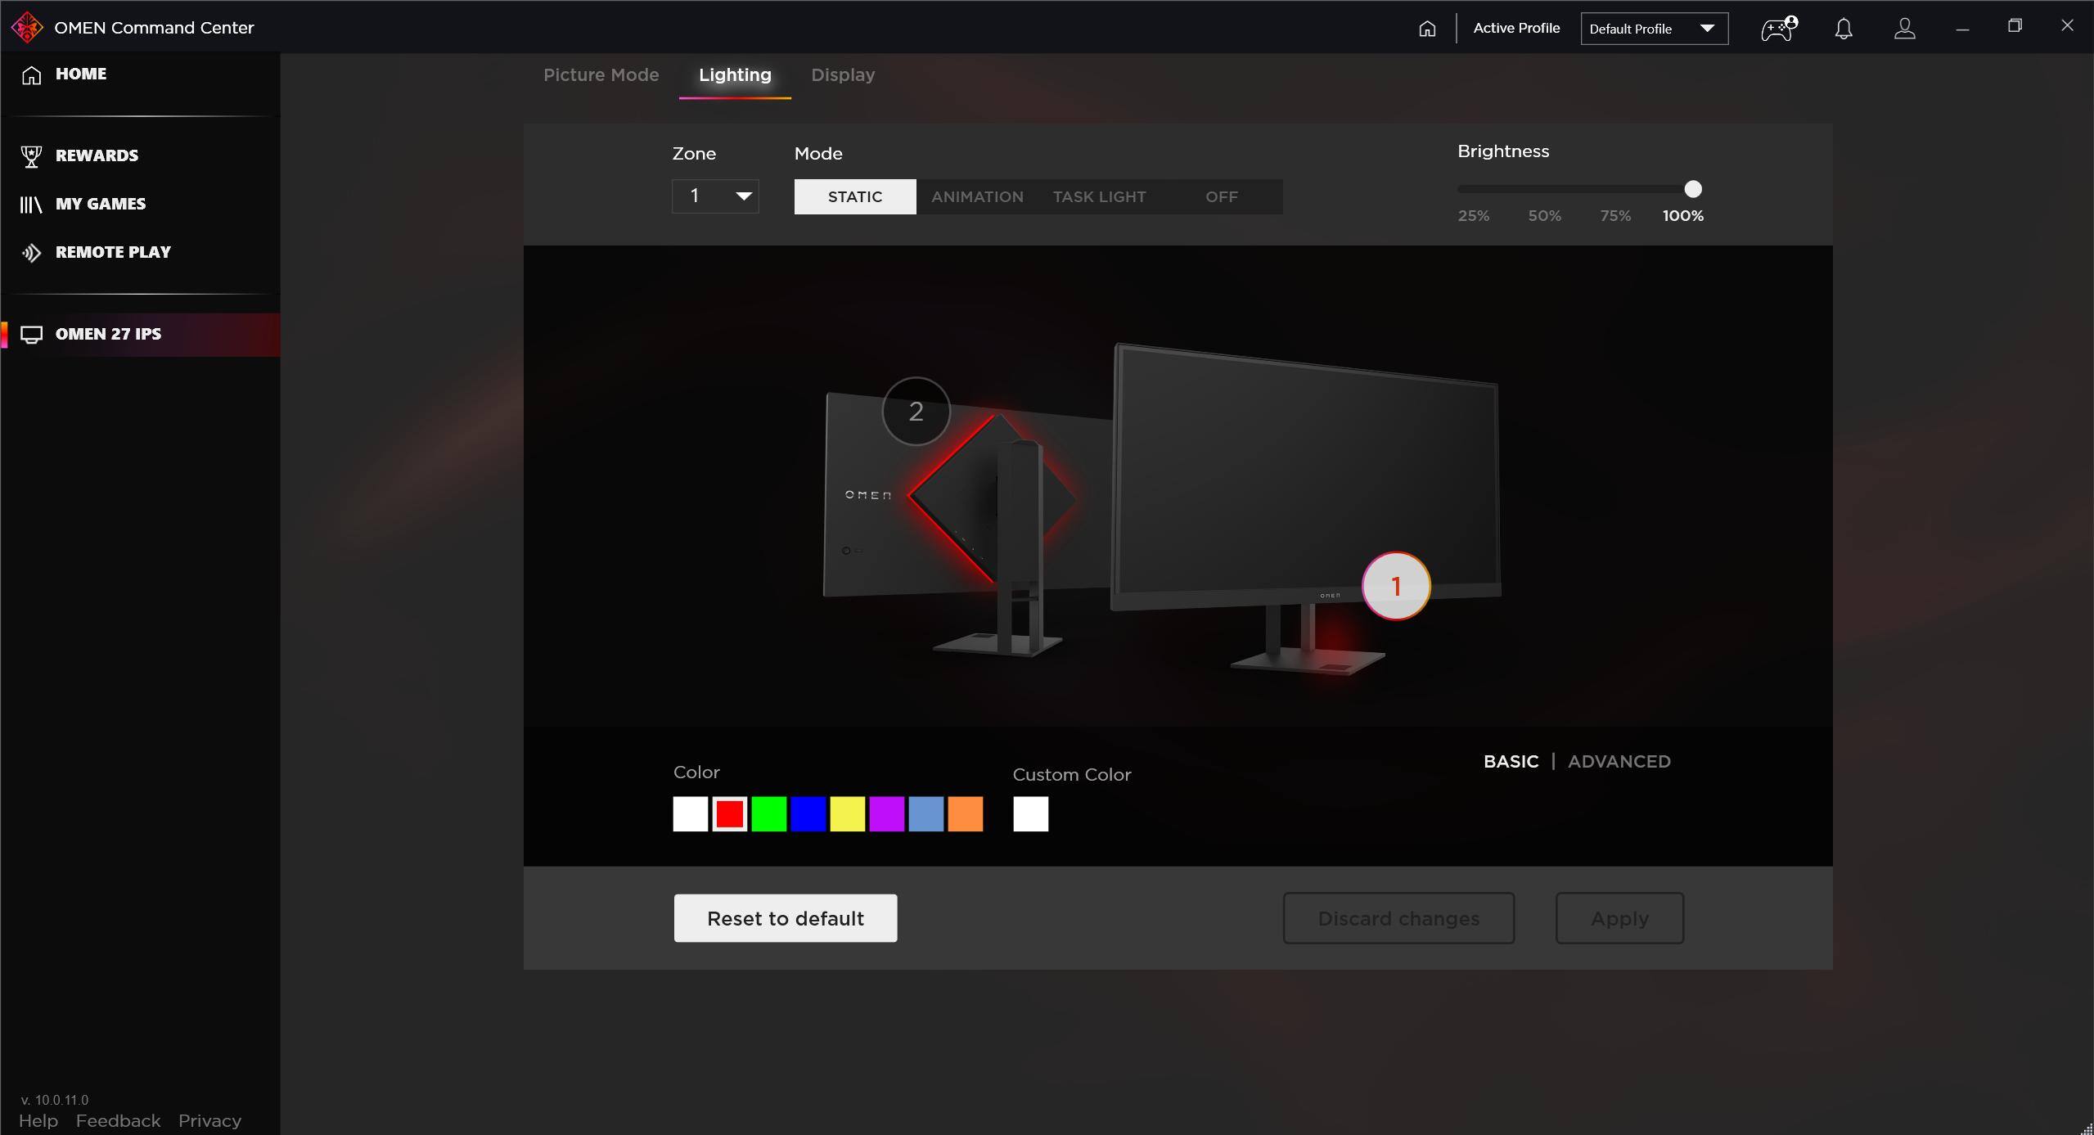This screenshot has width=2094, height=1135.
Task: Switch to the Picture Mode tab
Action: click(x=601, y=75)
